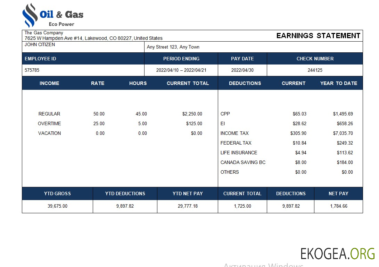Select the EARNINGS STATEMENT title
The image size is (379, 267).
pos(318,36)
